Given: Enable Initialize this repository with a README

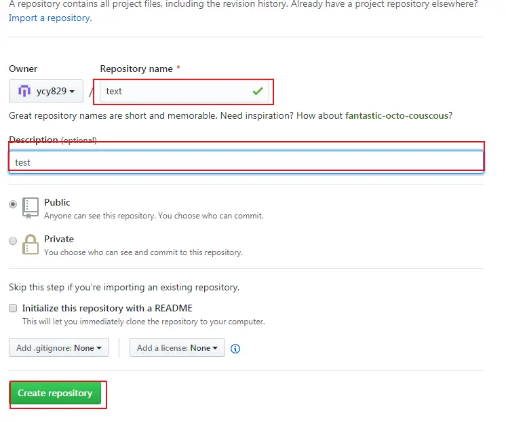Looking at the screenshot, I should (x=13, y=308).
